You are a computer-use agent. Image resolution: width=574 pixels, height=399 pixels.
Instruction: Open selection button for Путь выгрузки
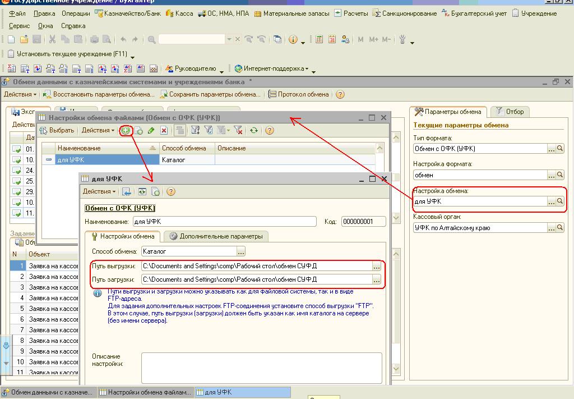point(377,266)
